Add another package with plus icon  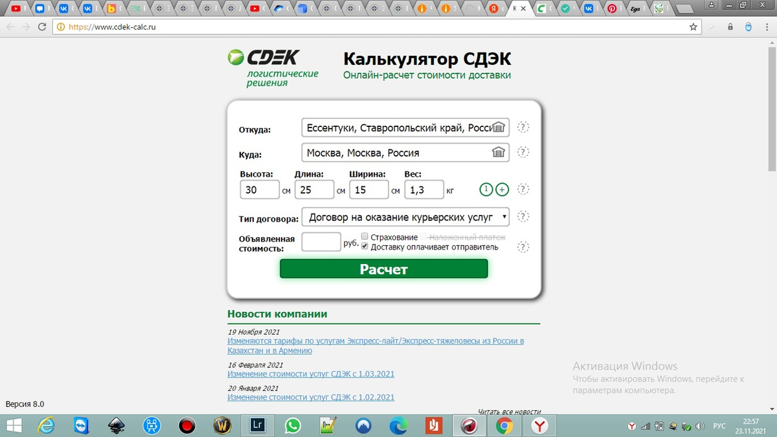(x=502, y=190)
